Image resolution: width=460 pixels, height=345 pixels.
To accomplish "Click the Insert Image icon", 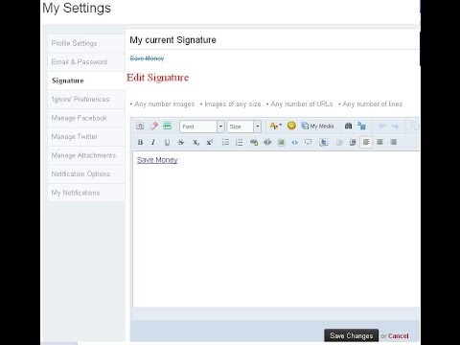I will point(281,143).
